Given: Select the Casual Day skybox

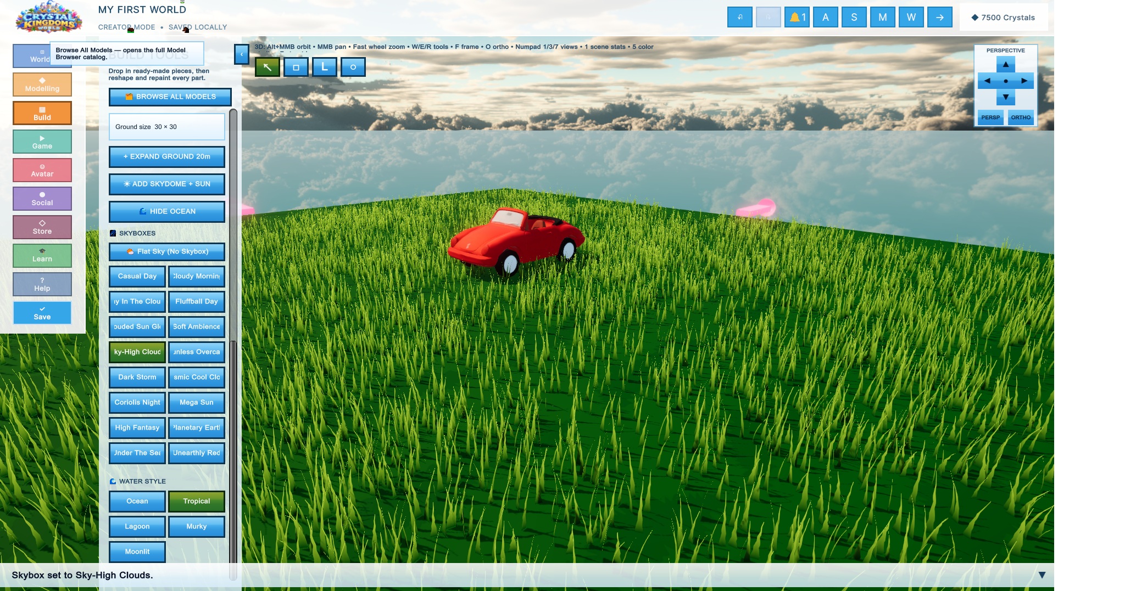Looking at the screenshot, I should tap(137, 276).
